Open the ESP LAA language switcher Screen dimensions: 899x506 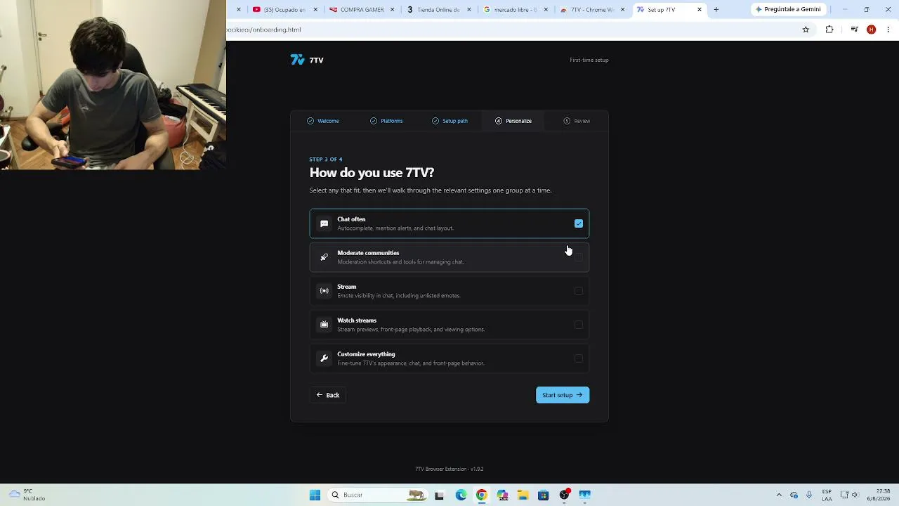pos(827,495)
